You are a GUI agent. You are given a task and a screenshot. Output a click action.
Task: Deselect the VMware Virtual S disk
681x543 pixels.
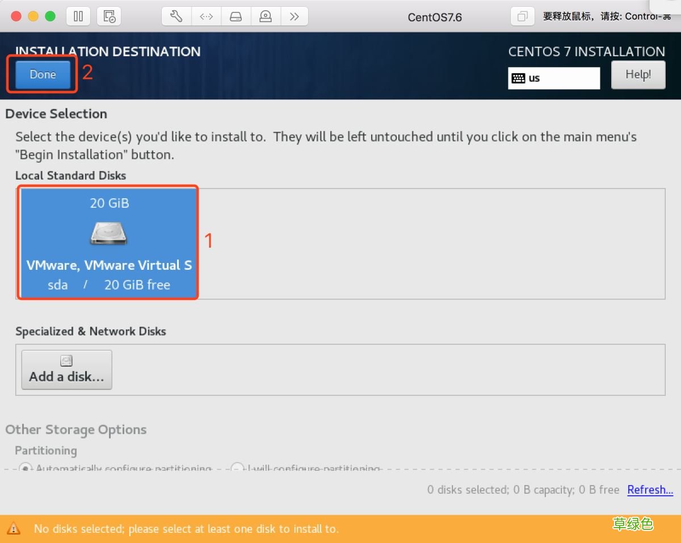[108, 243]
